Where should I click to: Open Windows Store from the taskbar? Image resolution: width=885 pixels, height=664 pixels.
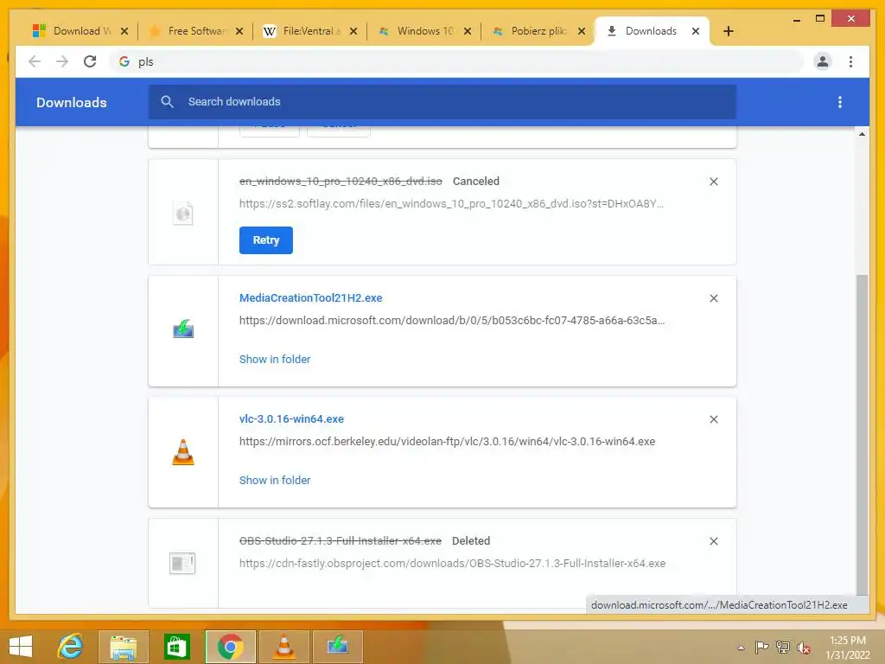pyautogui.click(x=176, y=646)
